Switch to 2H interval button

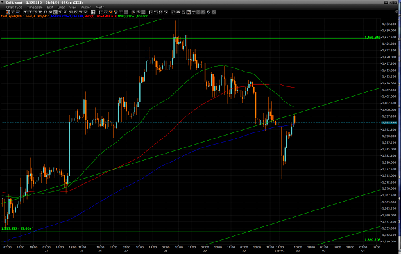click(60, 12)
